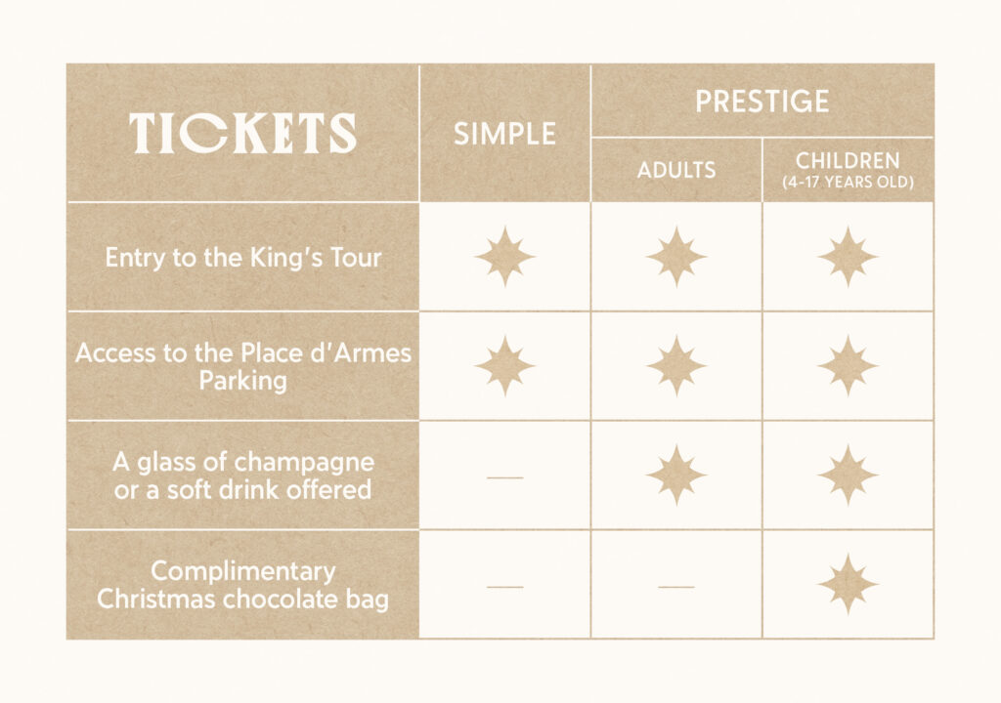Click Prestige Adults parking access star
1001x703 pixels.
click(x=675, y=366)
